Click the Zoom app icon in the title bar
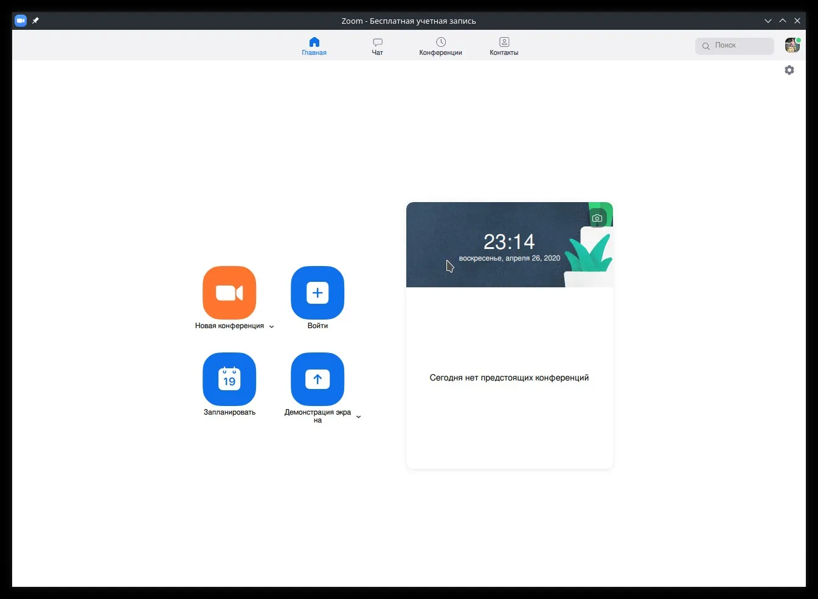Image resolution: width=818 pixels, height=599 pixels. [x=21, y=21]
